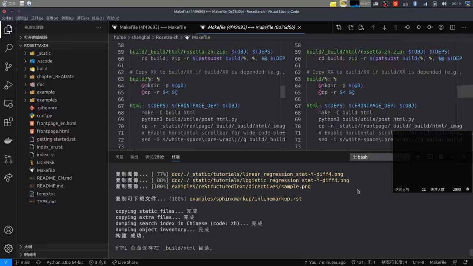473x266 pixels.
Task: Open the Docker view in the activity bar
Action: 8,141
